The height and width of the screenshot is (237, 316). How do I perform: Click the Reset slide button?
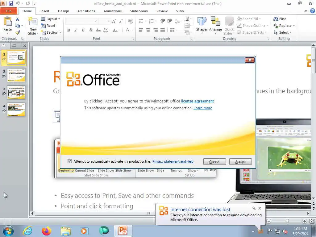coord(48,26)
